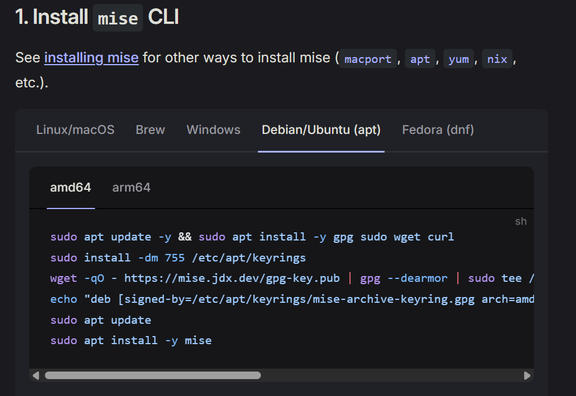
Task: Select the Brew tab
Action: point(150,130)
